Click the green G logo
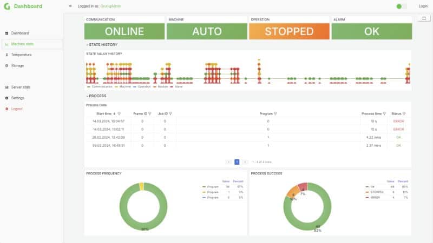Viewport: 433px width, 243px height. pos(7,6)
